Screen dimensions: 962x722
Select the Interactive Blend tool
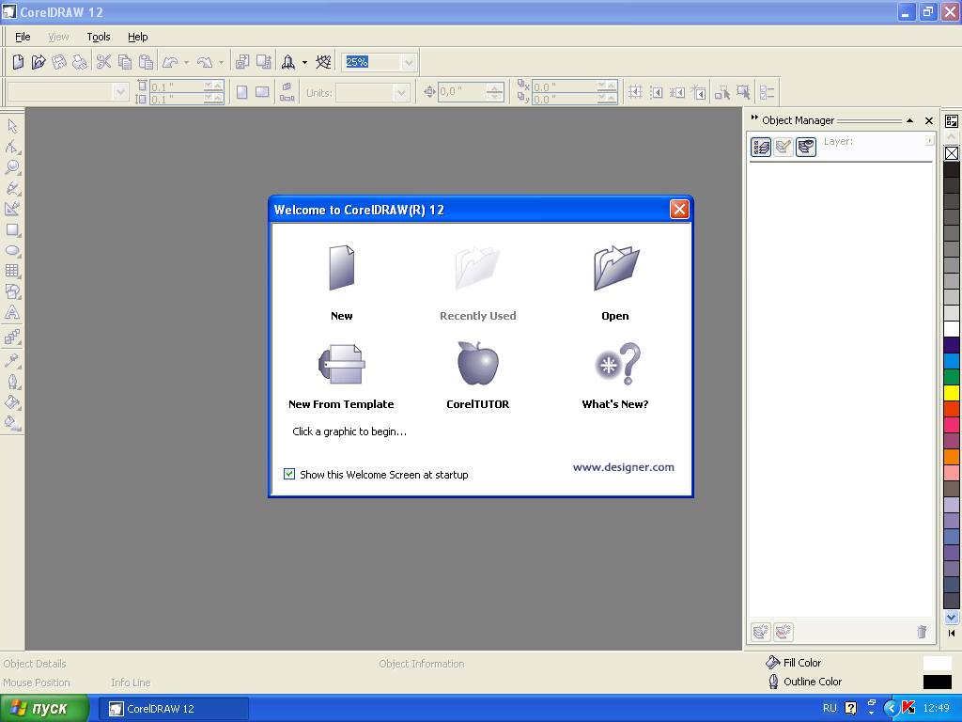click(12, 337)
